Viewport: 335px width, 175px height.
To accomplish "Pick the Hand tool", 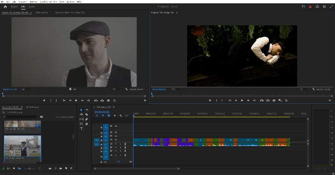I will point(87,124).
